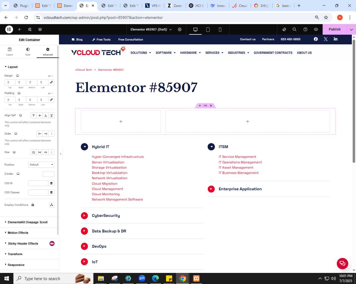Expand Transform section

pyautogui.click(x=29, y=254)
